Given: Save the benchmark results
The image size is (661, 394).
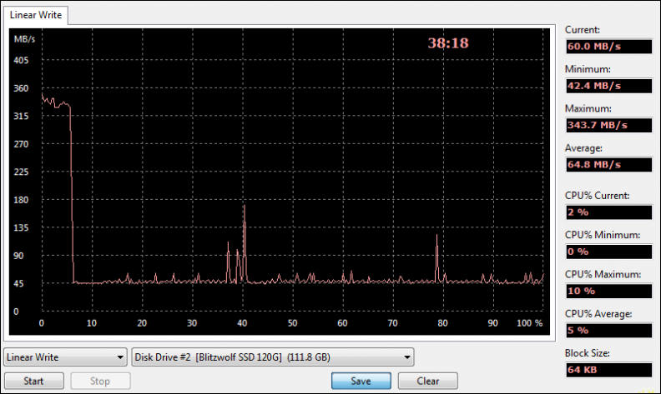Looking at the screenshot, I should point(361,381).
